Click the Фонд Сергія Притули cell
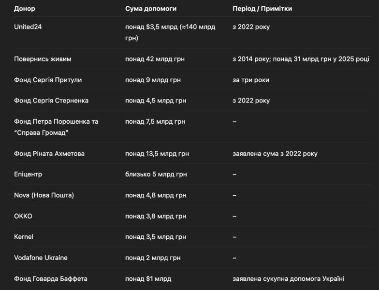Screen dimensions: 379x290 tap(48, 80)
